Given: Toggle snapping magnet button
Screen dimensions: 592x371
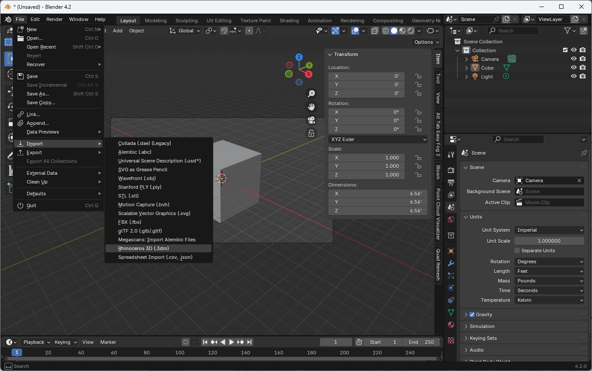Looking at the screenshot, I should 224,31.
